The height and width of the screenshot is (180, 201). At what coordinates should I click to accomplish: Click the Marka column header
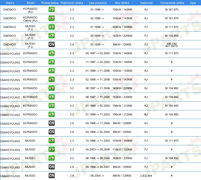(10, 3)
